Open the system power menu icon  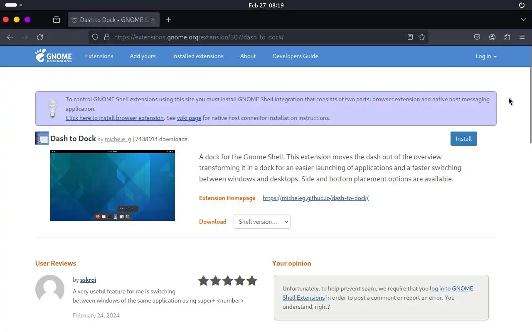point(522,5)
